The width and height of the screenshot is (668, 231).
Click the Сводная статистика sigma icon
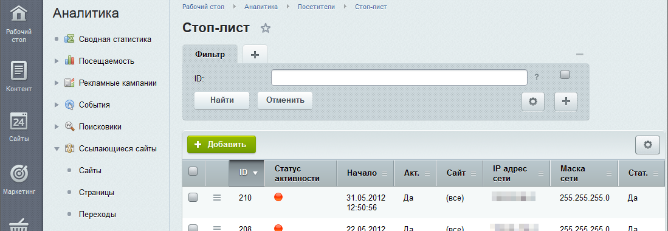coord(69,40)
